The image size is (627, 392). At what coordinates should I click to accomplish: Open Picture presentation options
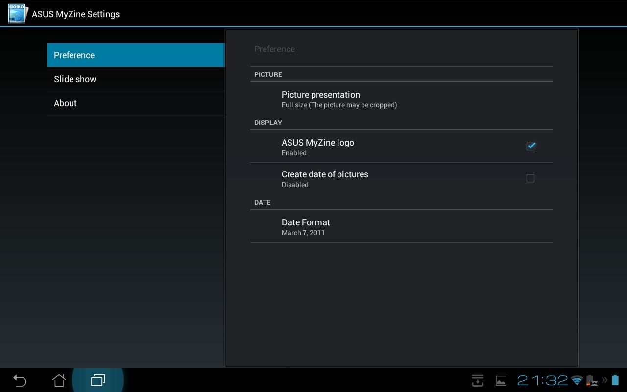(x=401, y=98)
